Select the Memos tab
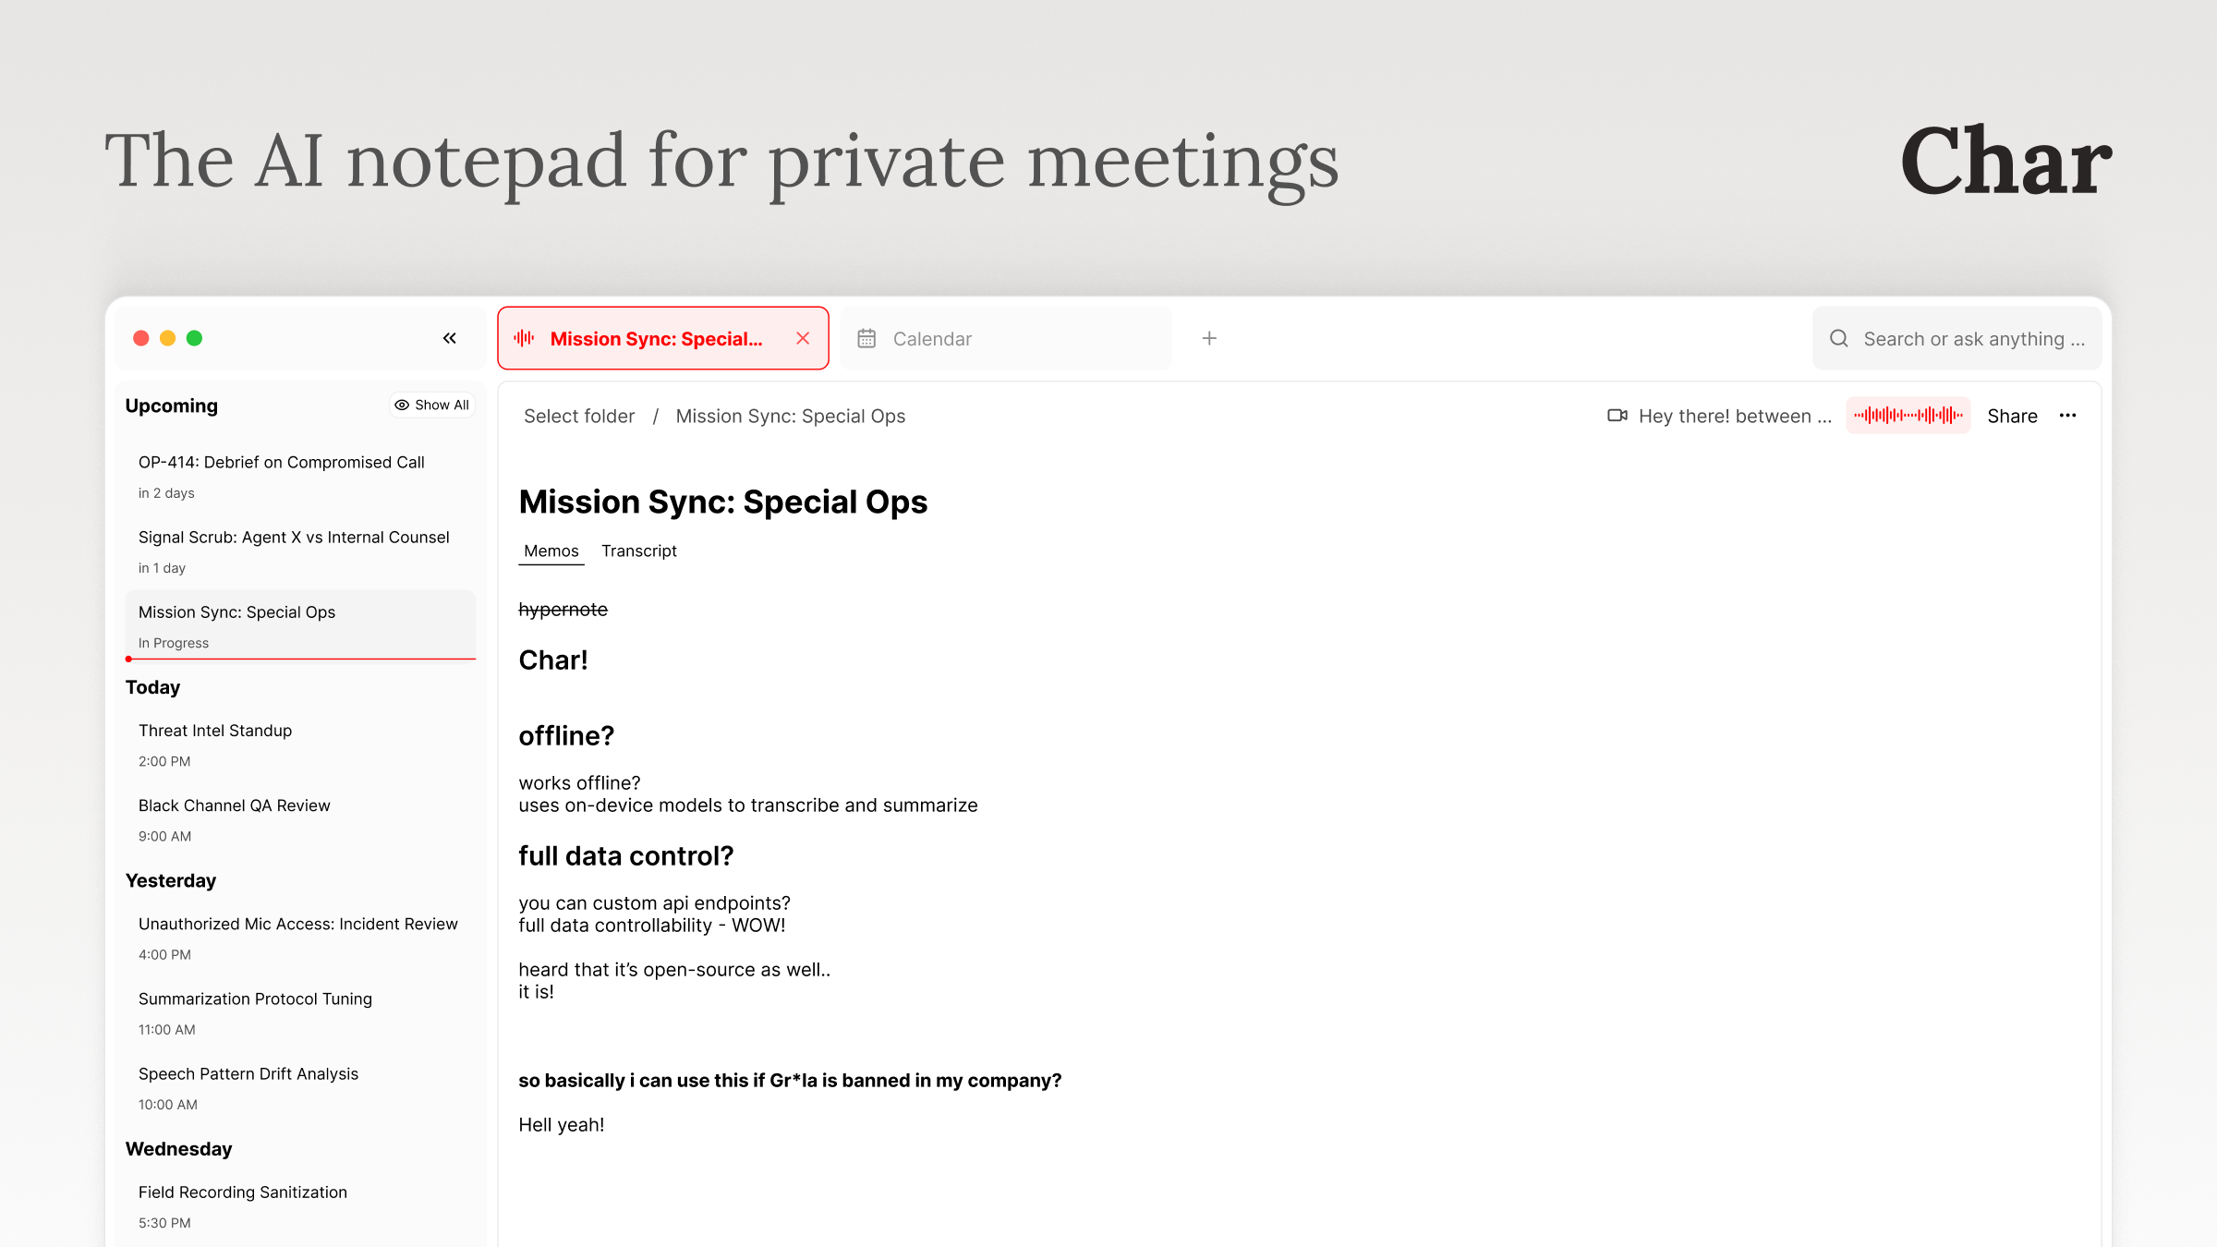 click(551, 551)
